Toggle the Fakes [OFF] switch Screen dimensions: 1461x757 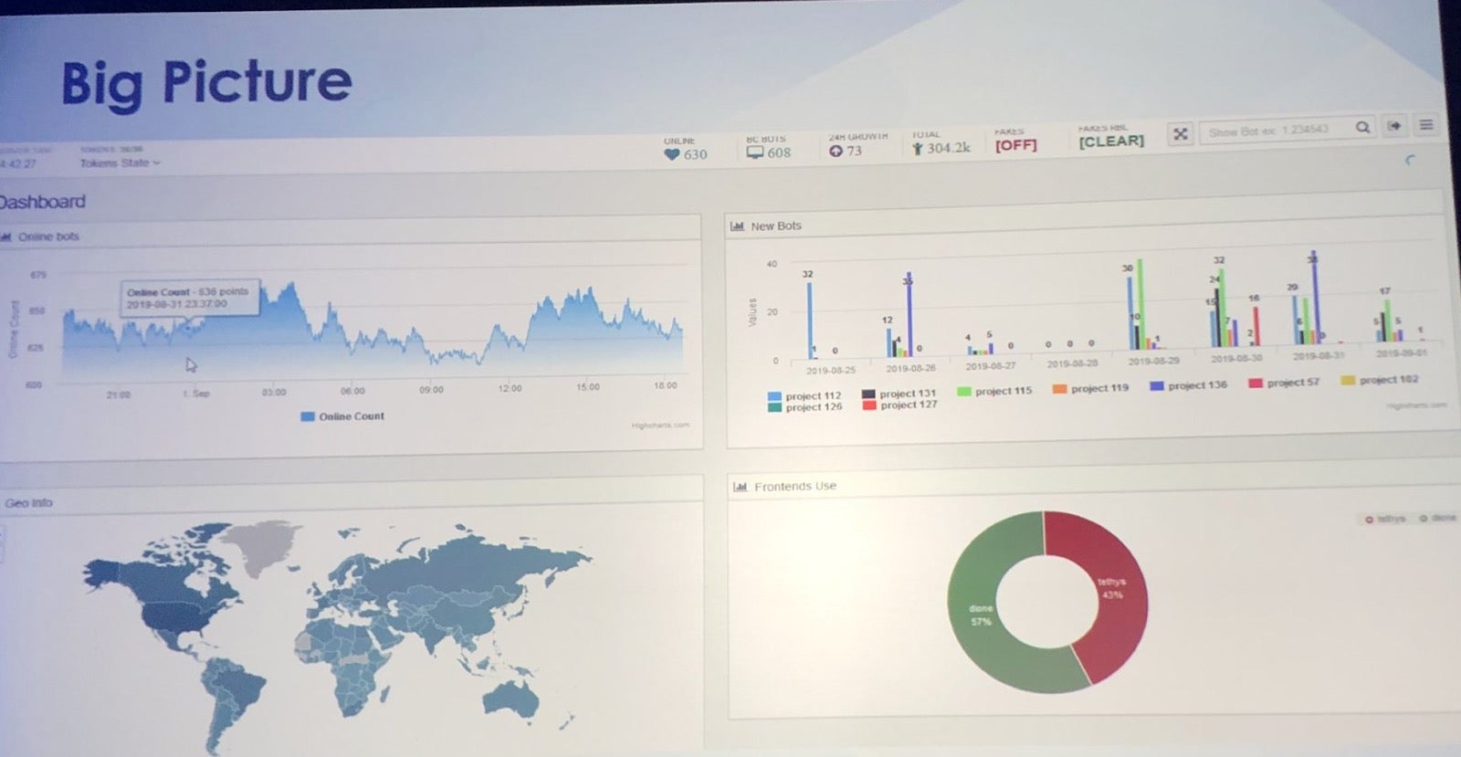click(x=1015, y=145)
